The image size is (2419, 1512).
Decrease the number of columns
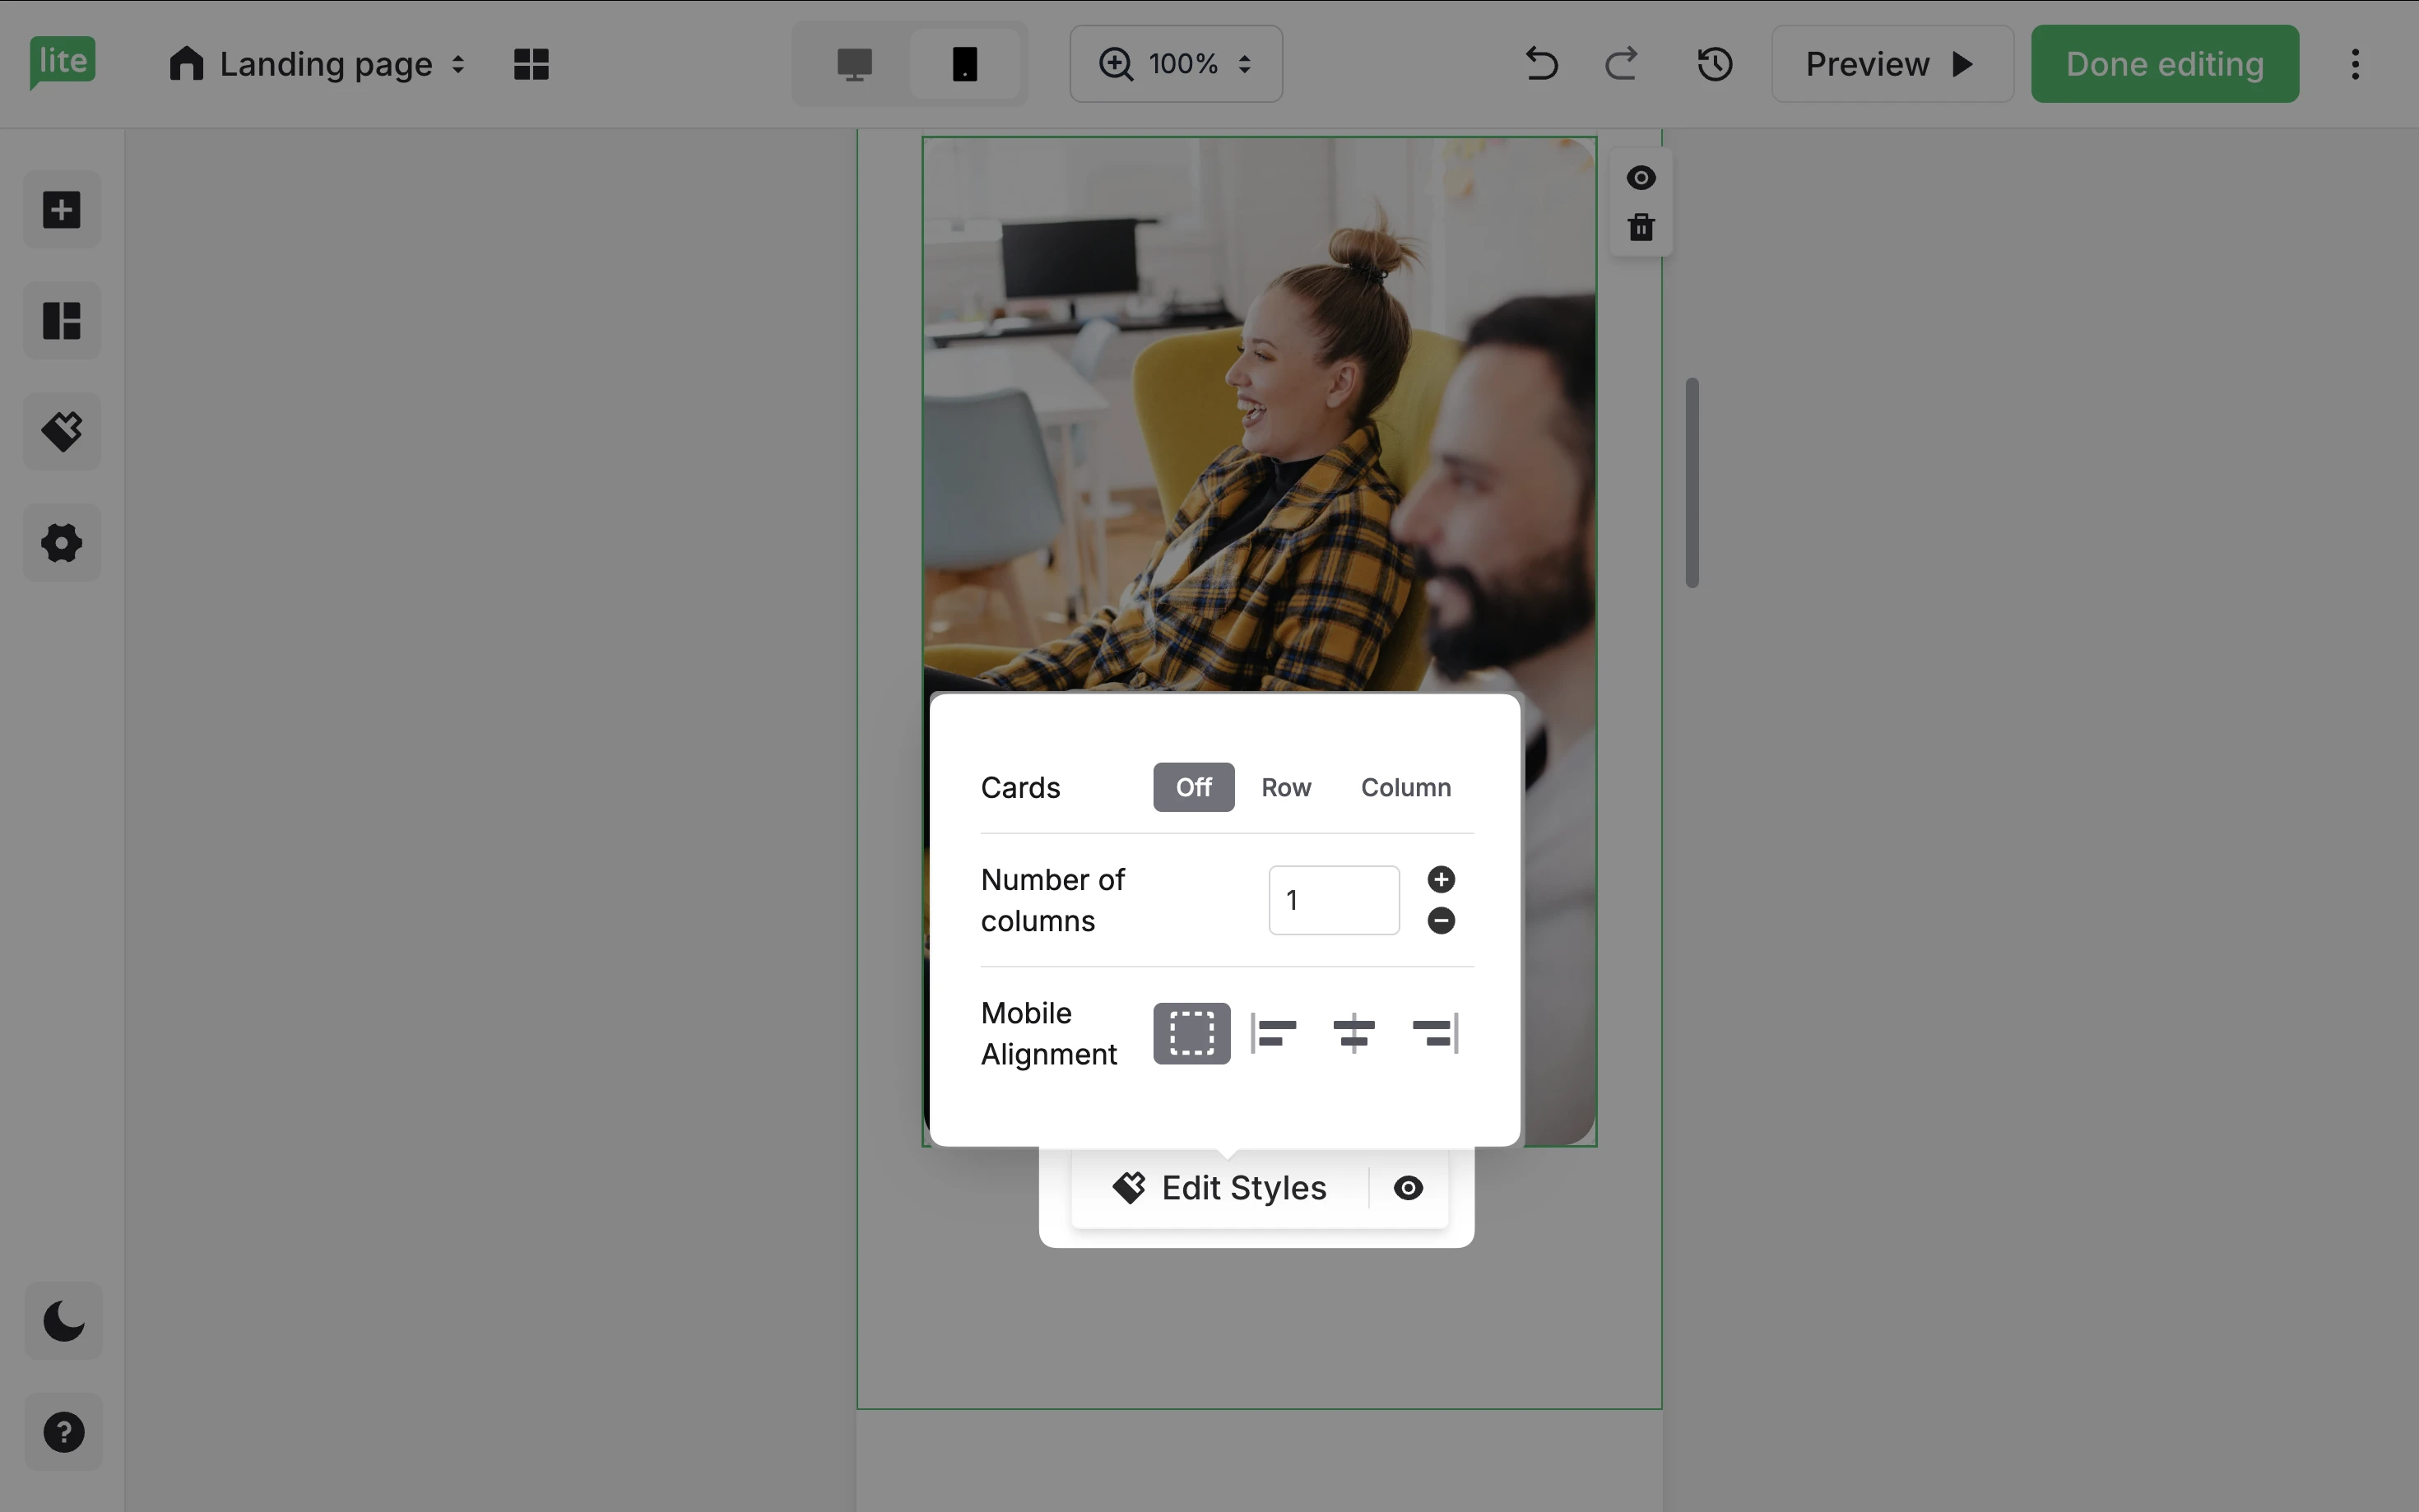point(1441,920)
